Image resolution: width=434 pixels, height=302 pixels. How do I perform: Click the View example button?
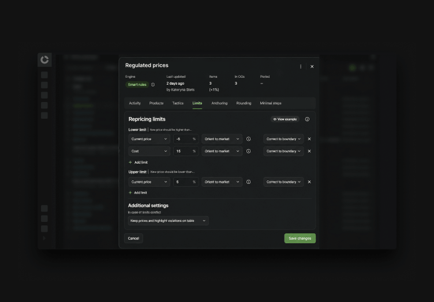285,119
